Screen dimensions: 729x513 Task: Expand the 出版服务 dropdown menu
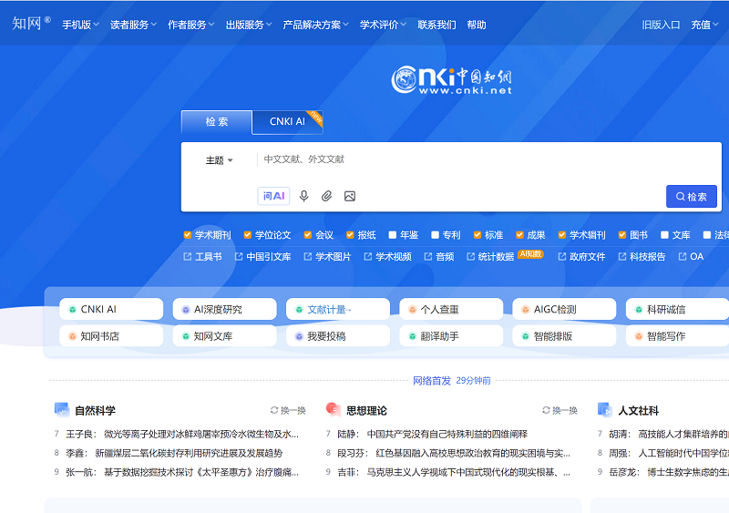point(249,25)
